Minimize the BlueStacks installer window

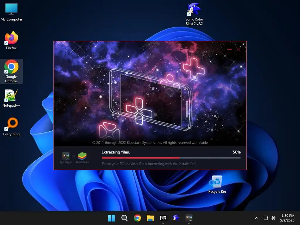230,49
